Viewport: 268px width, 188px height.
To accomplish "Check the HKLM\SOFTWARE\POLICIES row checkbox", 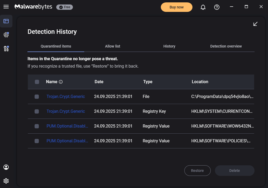I will [37, 141].
